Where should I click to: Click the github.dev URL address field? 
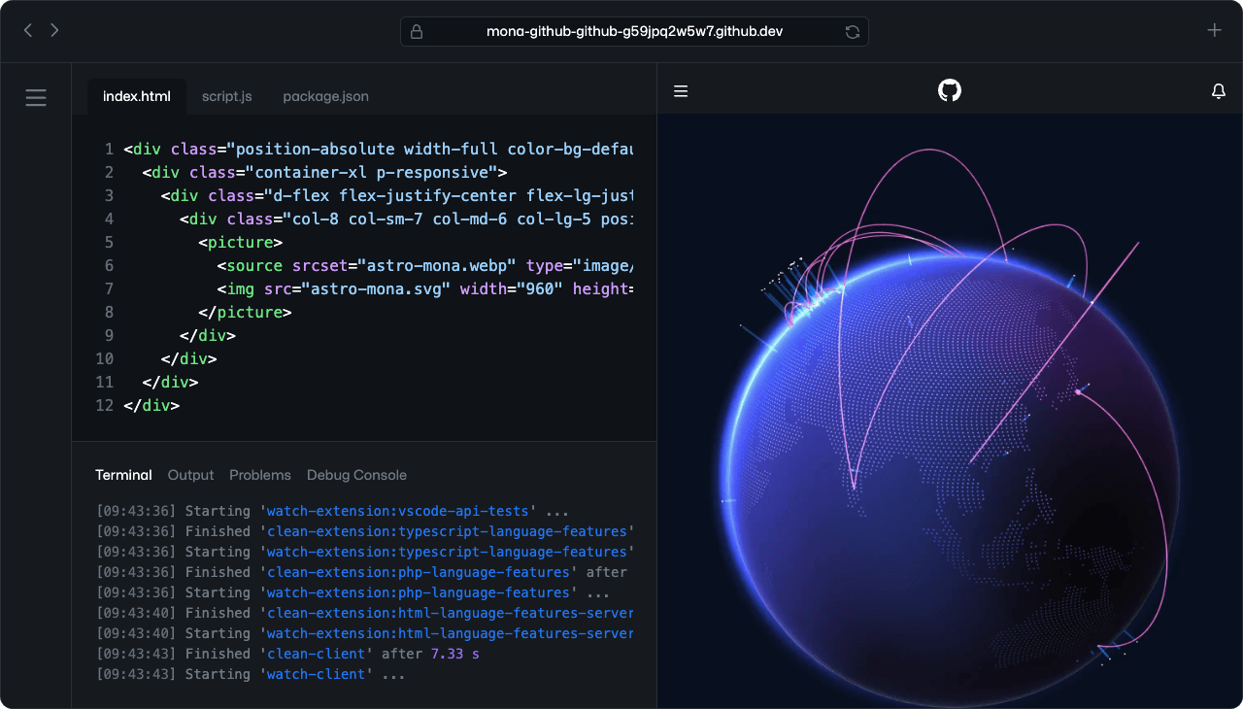pyautogui.click(x=634, y=31)
